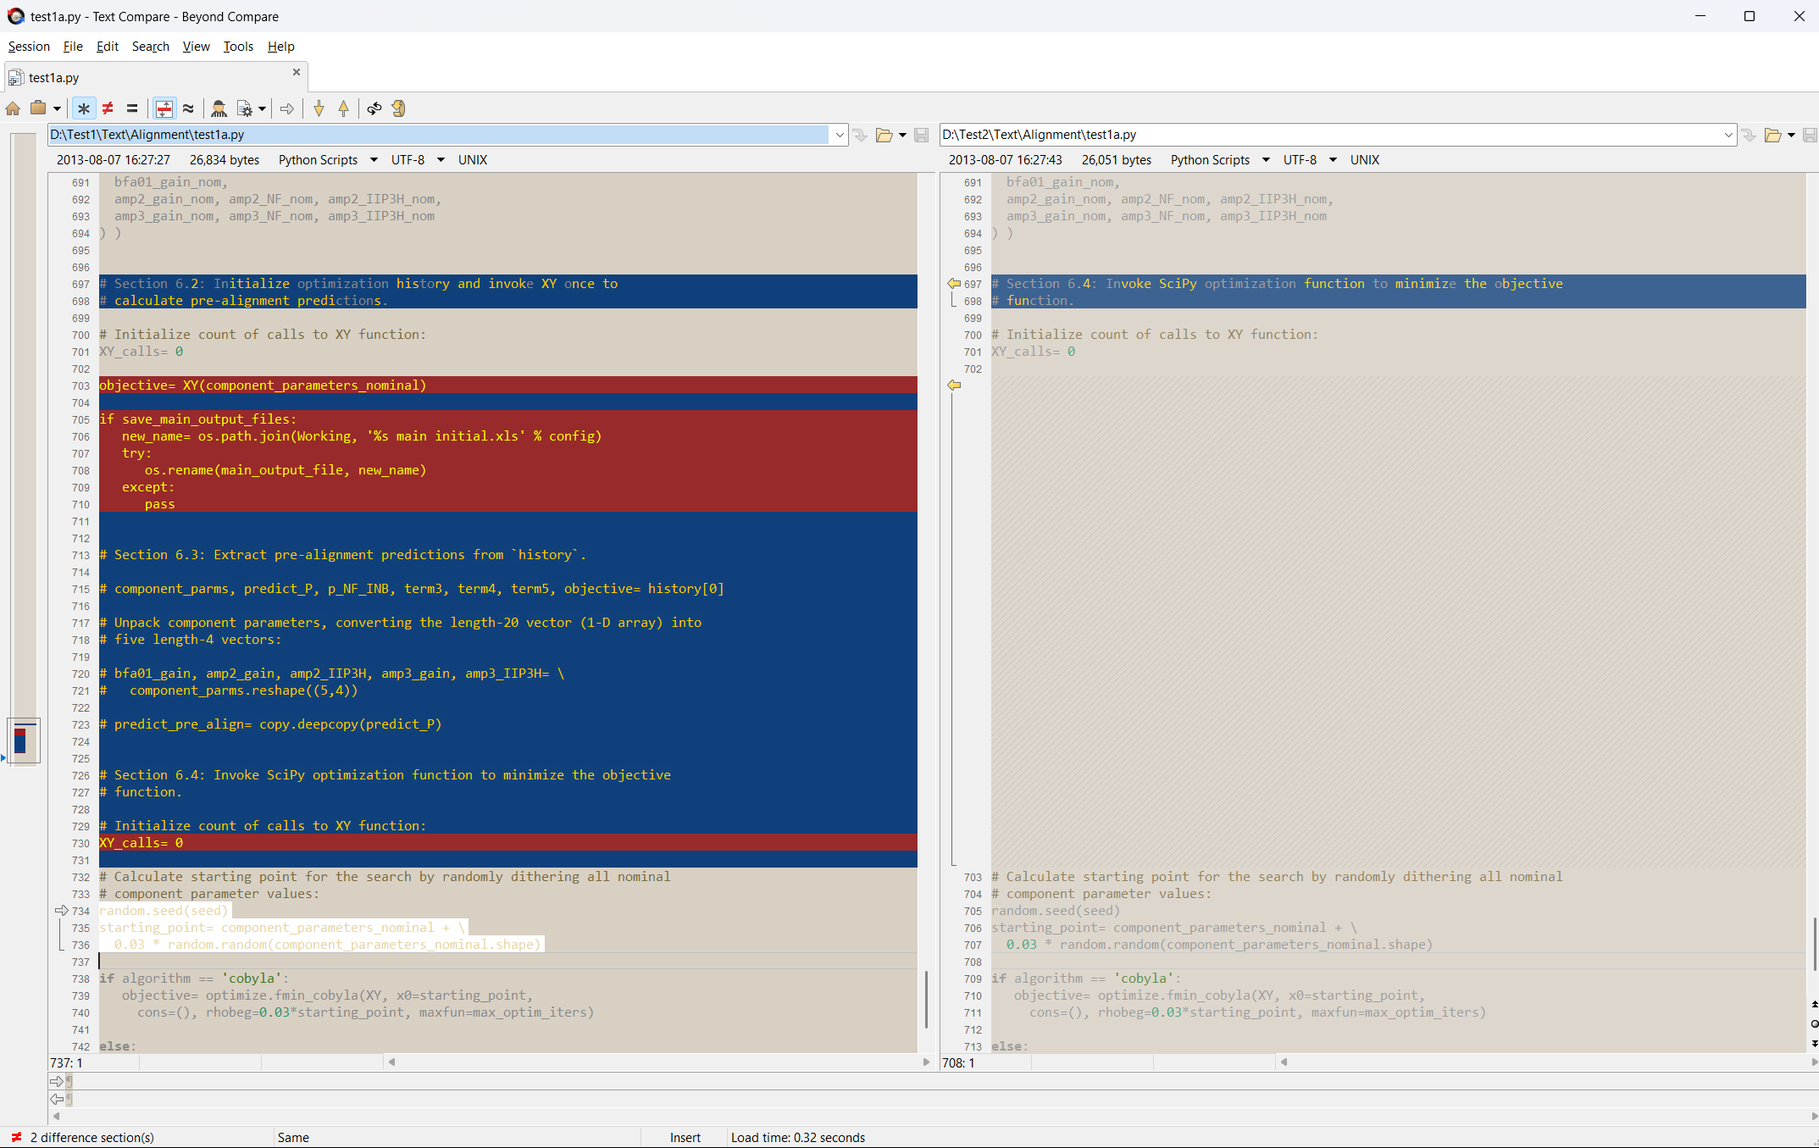Screen dimensions: 1819x1148
Task: Click red difference sections status icon
Action: click(16, 1138)
